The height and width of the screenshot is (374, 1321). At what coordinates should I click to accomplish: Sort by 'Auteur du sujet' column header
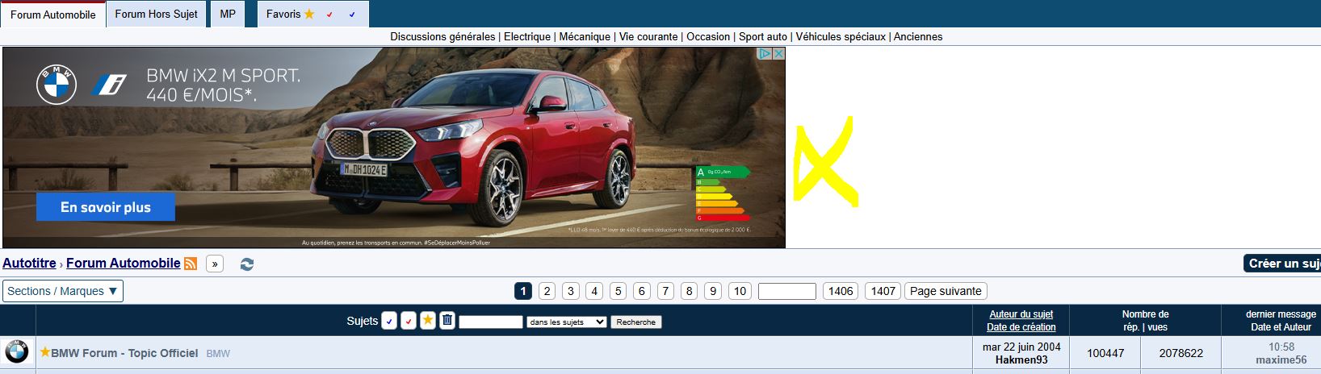pyautogui.click(x=1021, y=314)
